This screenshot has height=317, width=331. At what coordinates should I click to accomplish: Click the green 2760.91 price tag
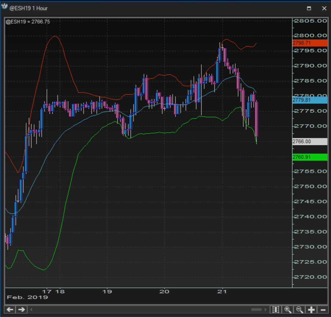pyautogui.click(x=310, y=157)
